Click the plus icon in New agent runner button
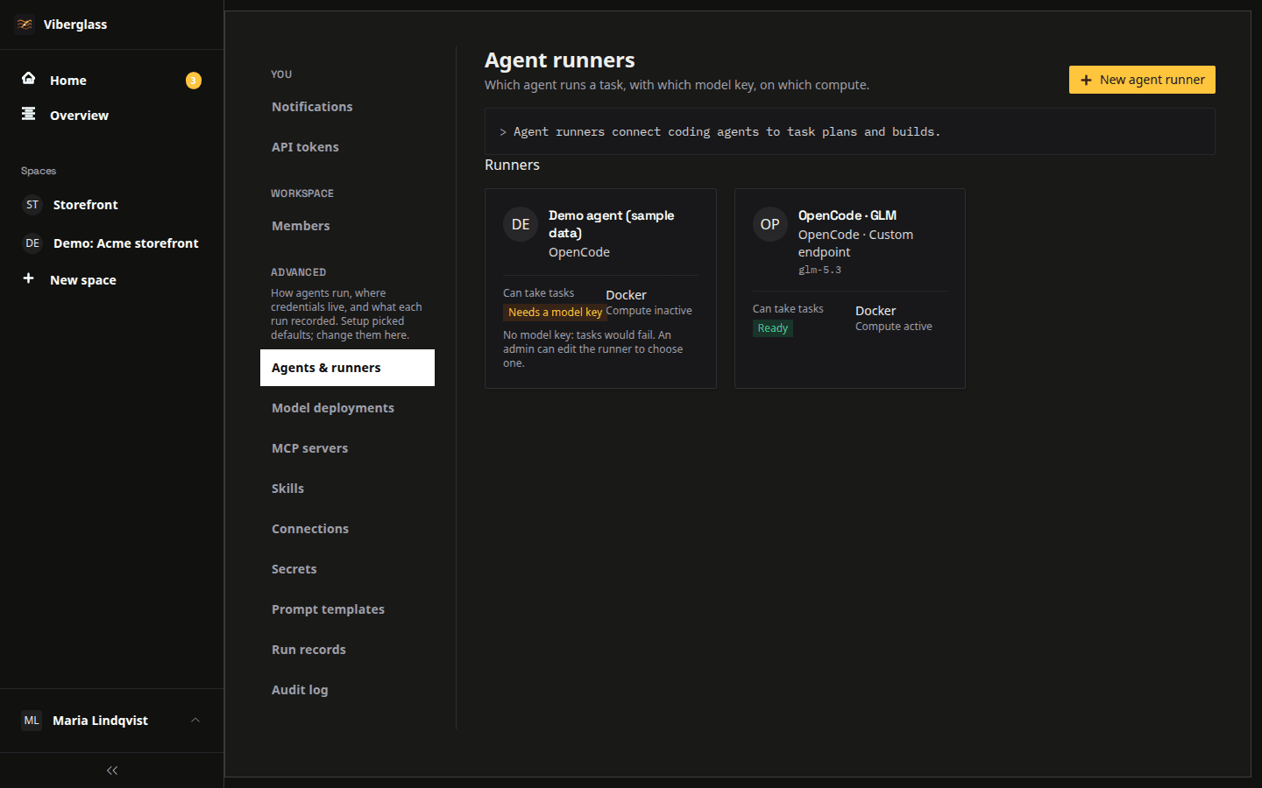The width and height of the screenshot is (1262, 788). click(1086, 80)
